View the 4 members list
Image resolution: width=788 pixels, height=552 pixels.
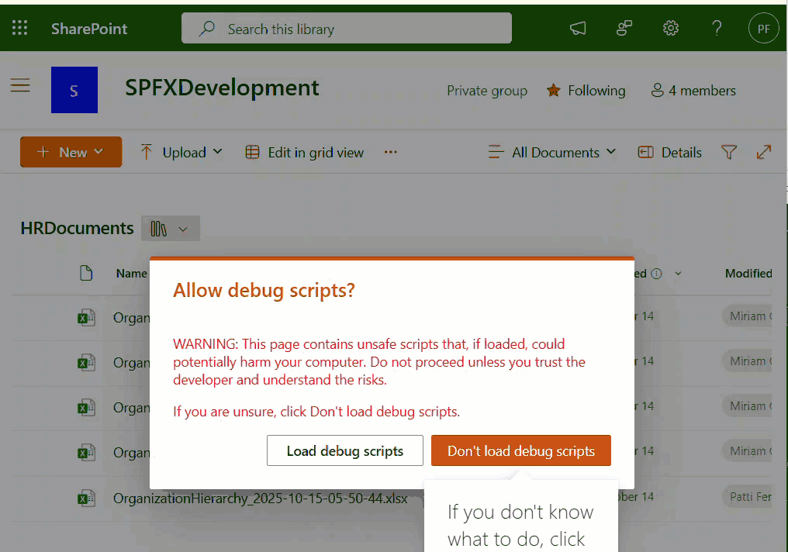[x=693, y=91]
